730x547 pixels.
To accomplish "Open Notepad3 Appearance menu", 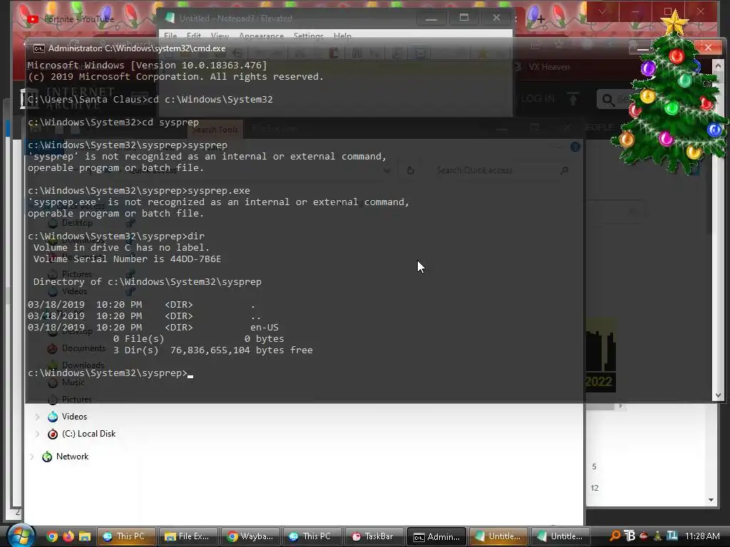I will (261, 36).
